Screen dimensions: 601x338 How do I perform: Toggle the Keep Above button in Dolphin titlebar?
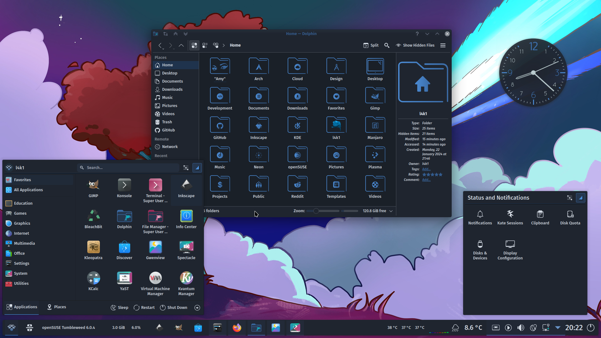click(x=176, y=34)
